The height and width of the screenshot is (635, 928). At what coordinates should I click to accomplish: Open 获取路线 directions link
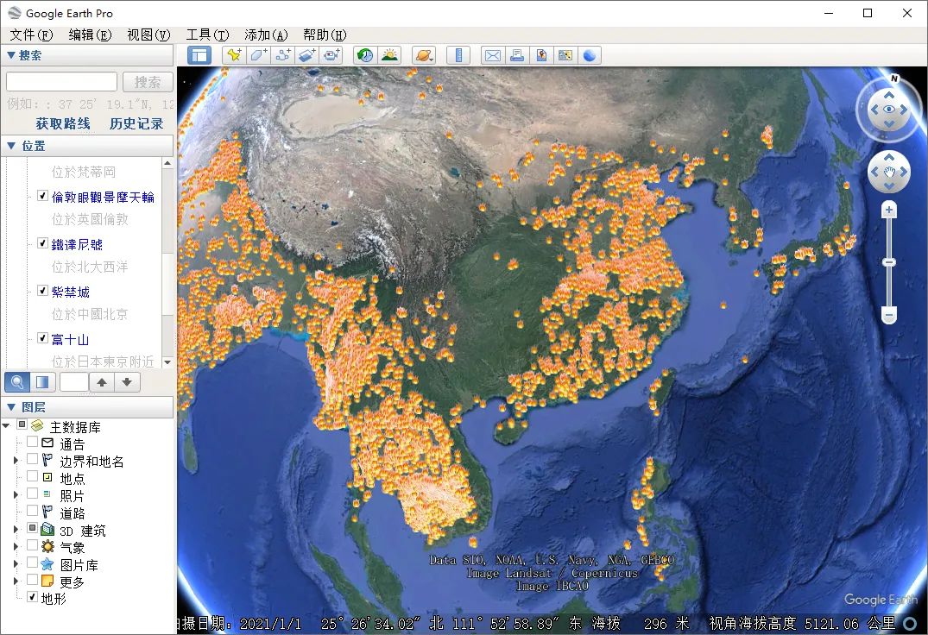click(x=63, y=123)
